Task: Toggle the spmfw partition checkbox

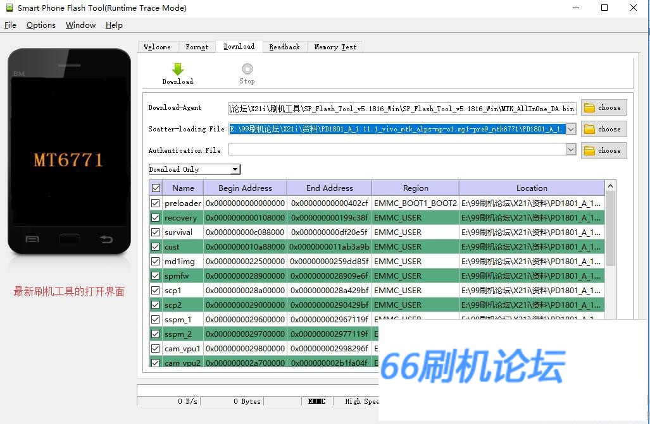Action: pyautogui.click(x=156, y=276)
